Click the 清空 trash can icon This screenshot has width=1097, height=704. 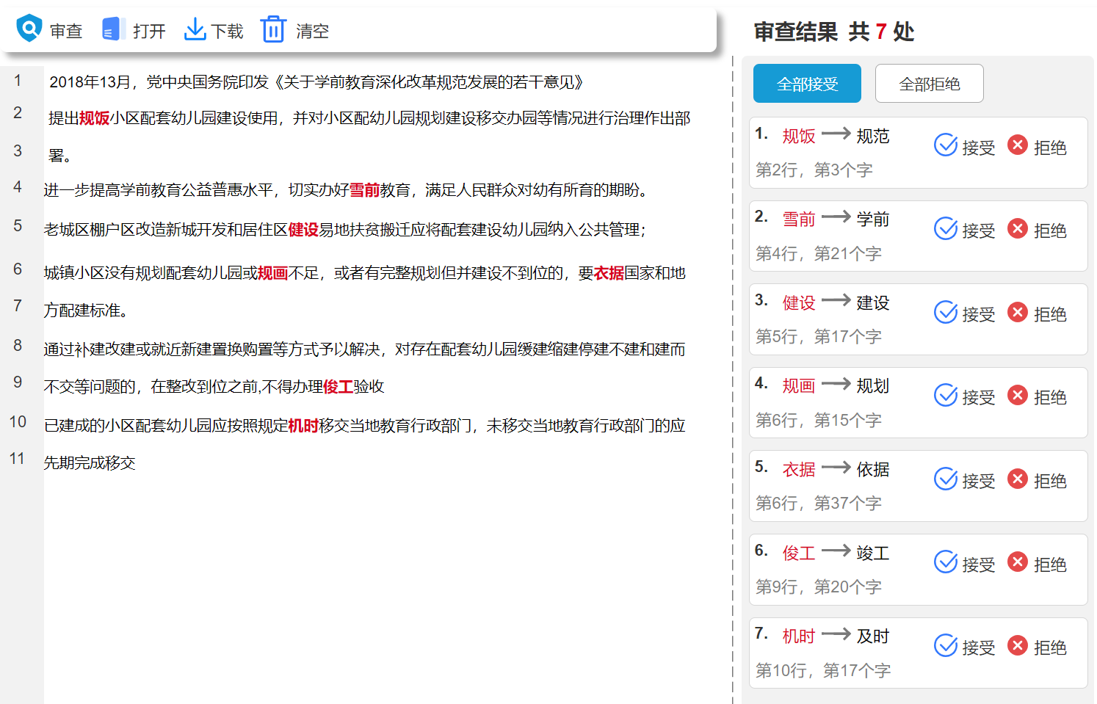[x=273, y=29]
